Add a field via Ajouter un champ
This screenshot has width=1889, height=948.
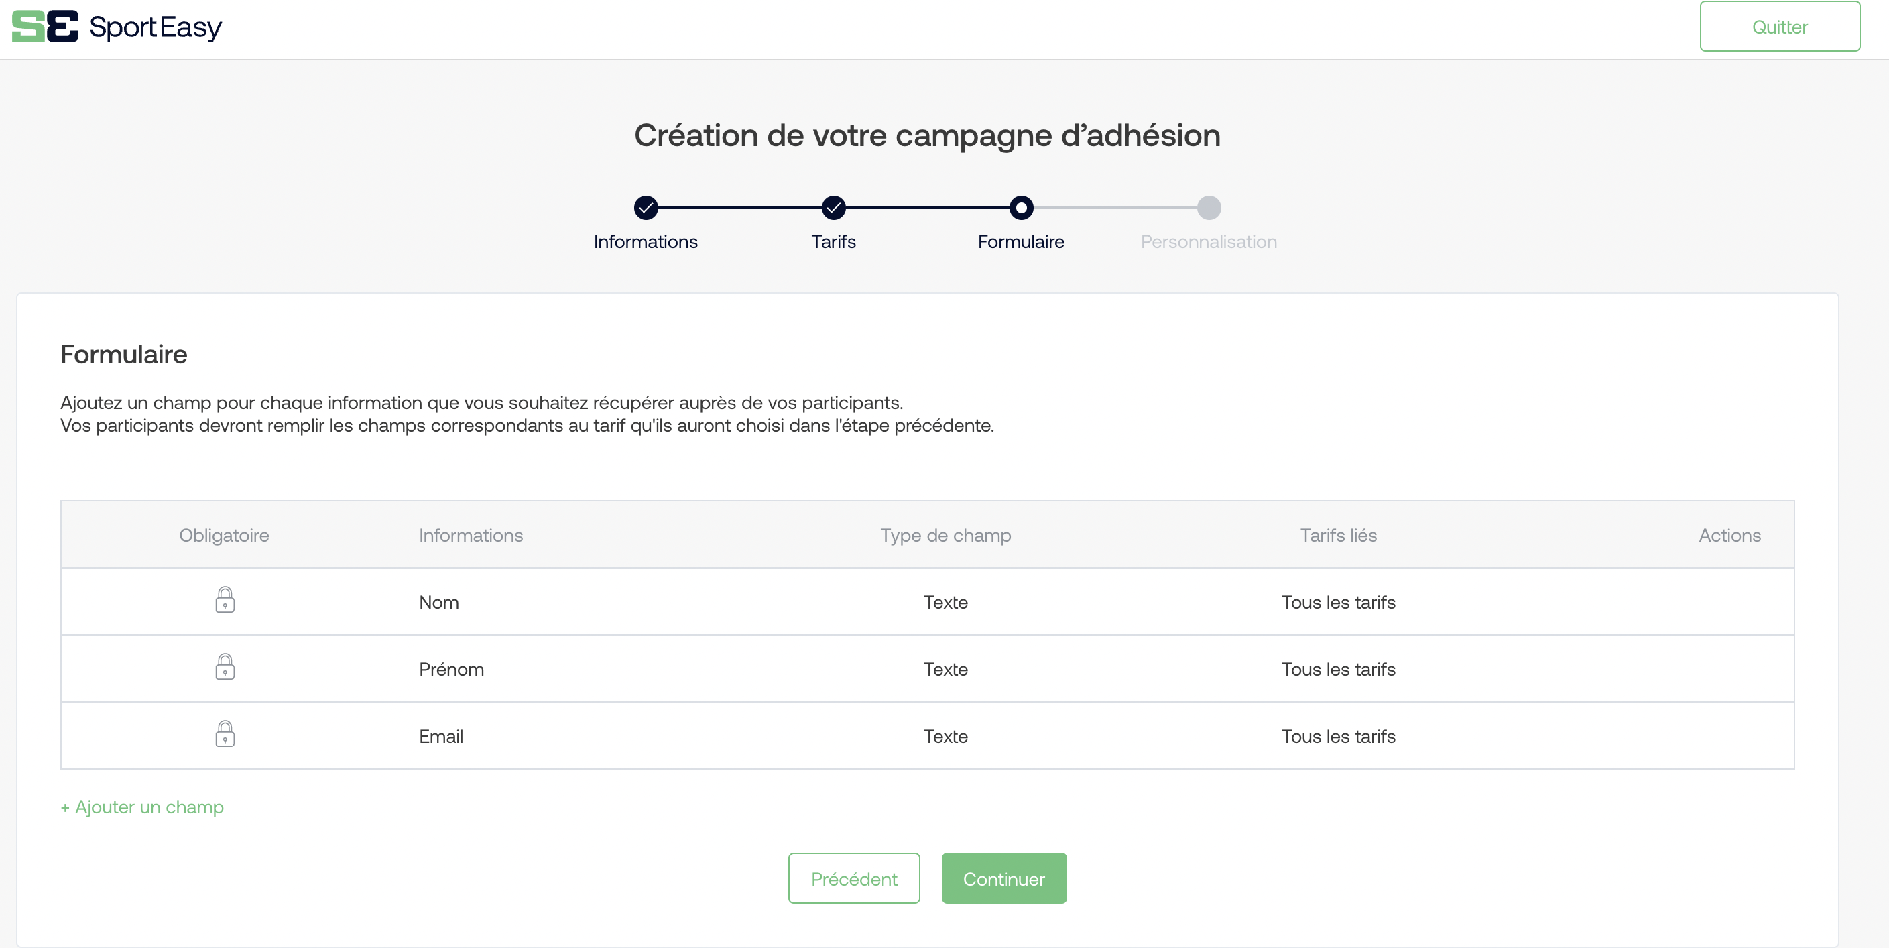tap(142, 807)
